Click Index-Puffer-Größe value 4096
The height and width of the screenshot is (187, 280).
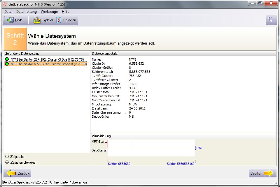pyautogui.click(x=132, y=88)
